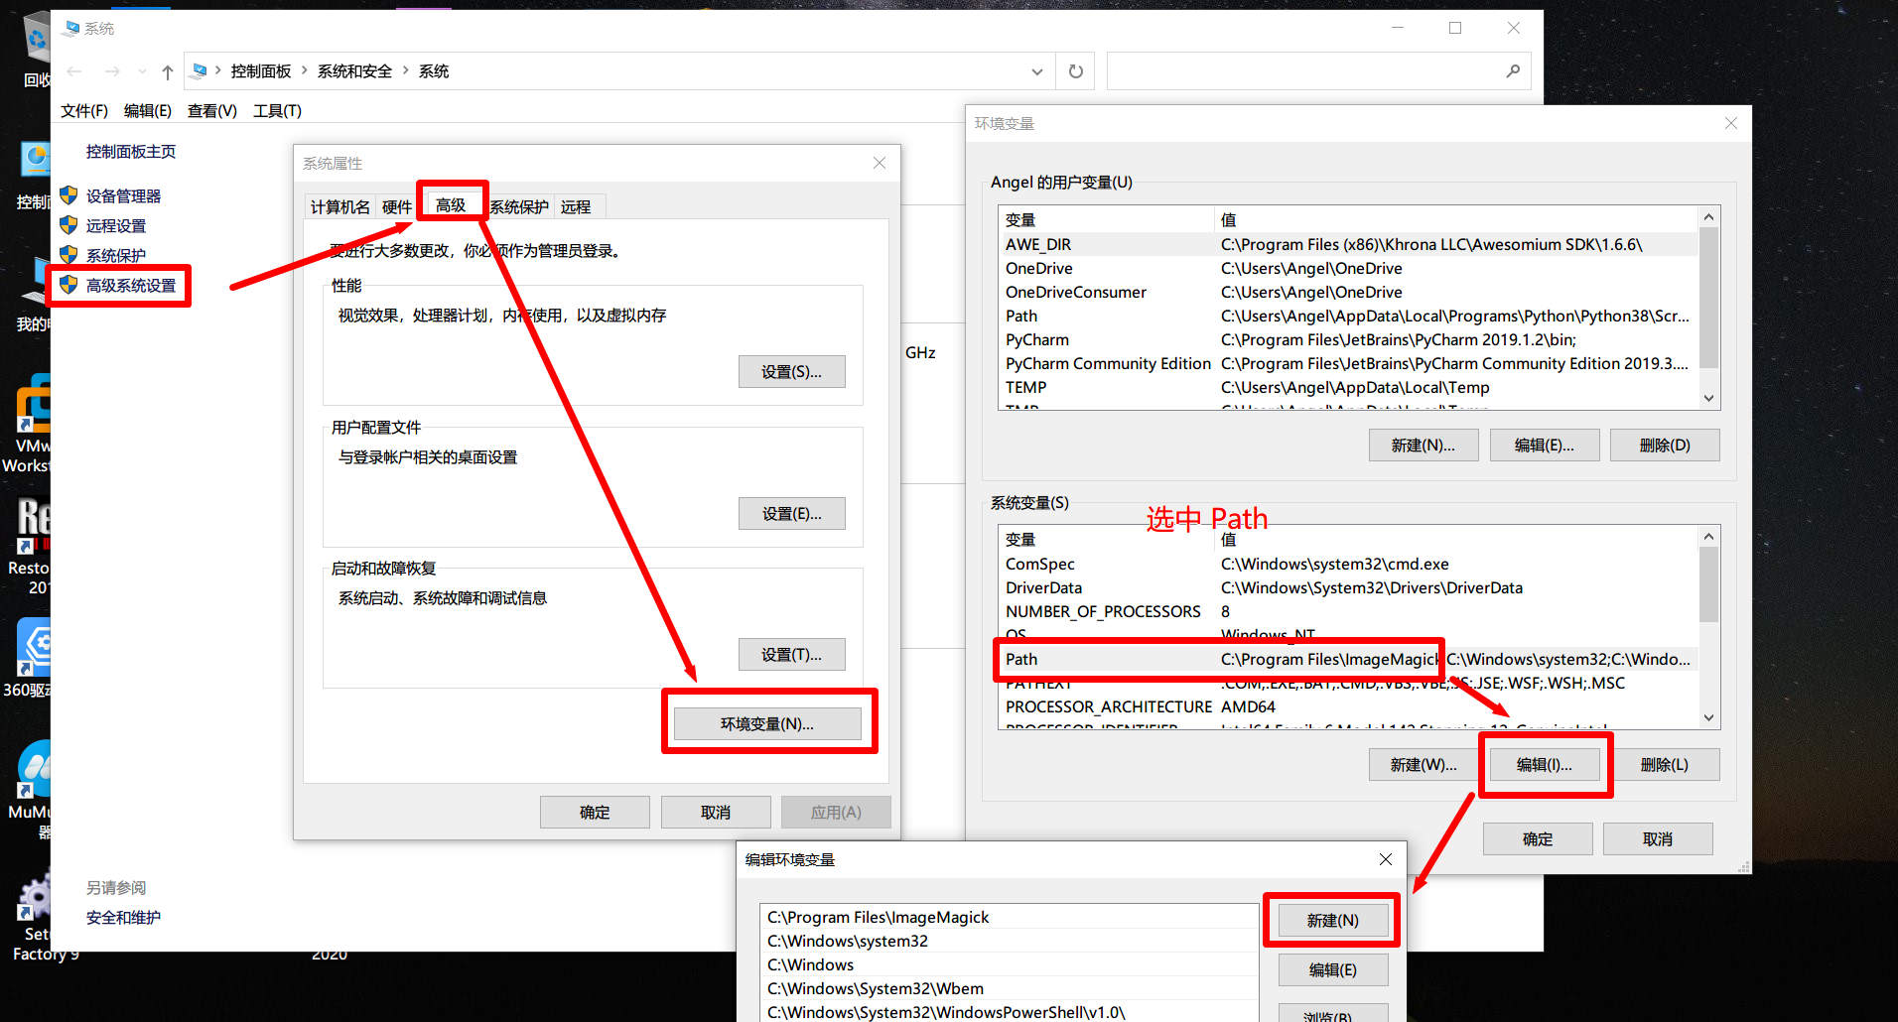Open 系统保护 sidebar link
Image resolution: width=1898 pixels, height=1022 pixels.
point(115,256)
